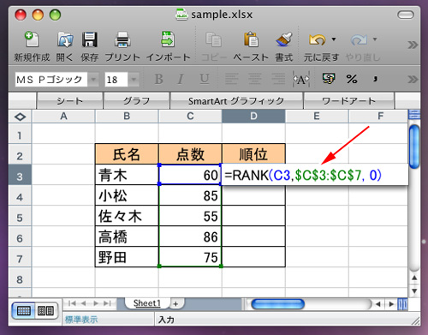Click the merge and center icon
The width and height of the screenshot is (428, 335).
[x=301, y=80]
